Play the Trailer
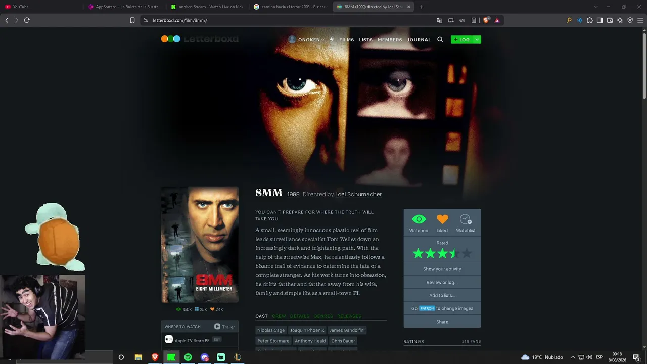647x364 pixels. pyautogui.click(x=224, y=327)
